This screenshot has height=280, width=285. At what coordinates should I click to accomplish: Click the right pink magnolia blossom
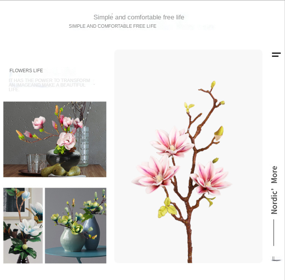point(211,180)
